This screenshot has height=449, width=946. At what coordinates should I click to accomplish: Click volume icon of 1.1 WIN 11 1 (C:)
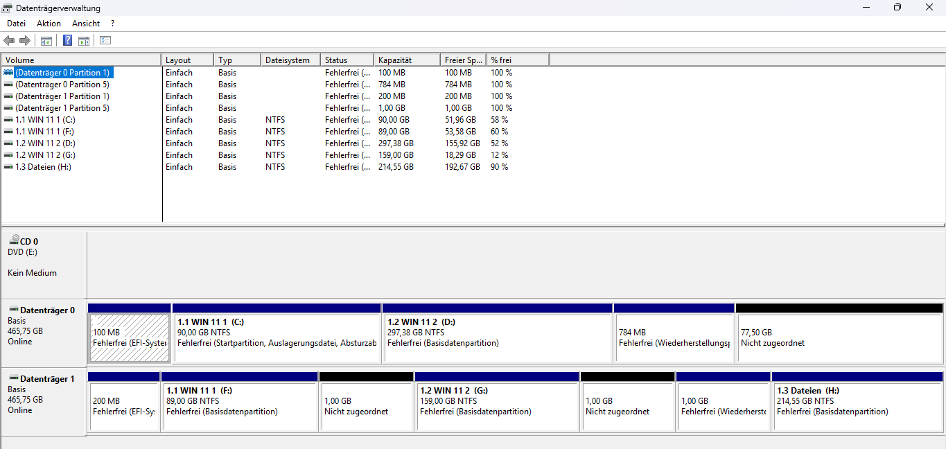pyautogui.click(x=8, y=119)
